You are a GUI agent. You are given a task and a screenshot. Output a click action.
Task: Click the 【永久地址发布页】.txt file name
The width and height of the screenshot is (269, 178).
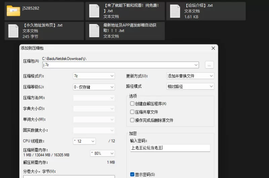click(x=42, y=25)
